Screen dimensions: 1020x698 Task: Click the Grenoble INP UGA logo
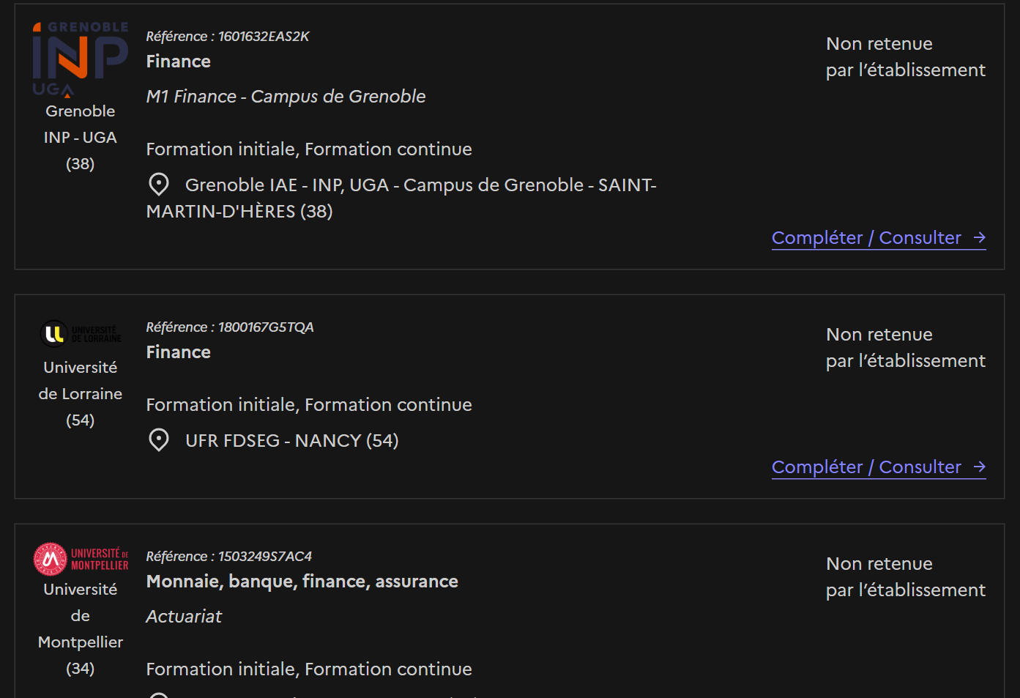[81, 59]
